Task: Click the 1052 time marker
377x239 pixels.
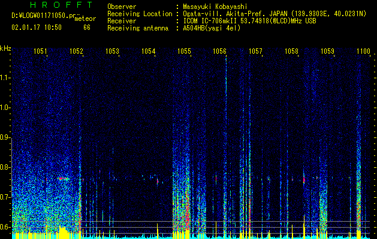Action: pos(76,51)
